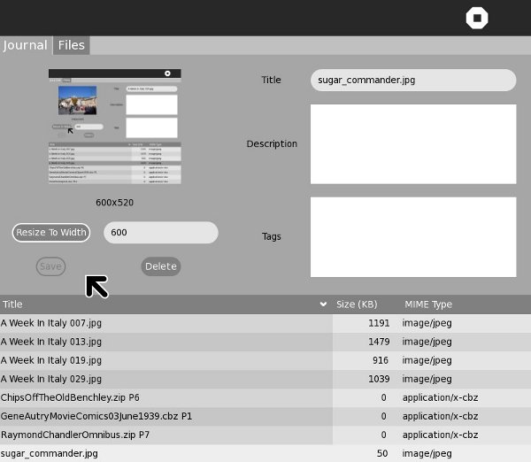Click inside the Description text box
Screen dimensions: 531x462
pos(412,144)
